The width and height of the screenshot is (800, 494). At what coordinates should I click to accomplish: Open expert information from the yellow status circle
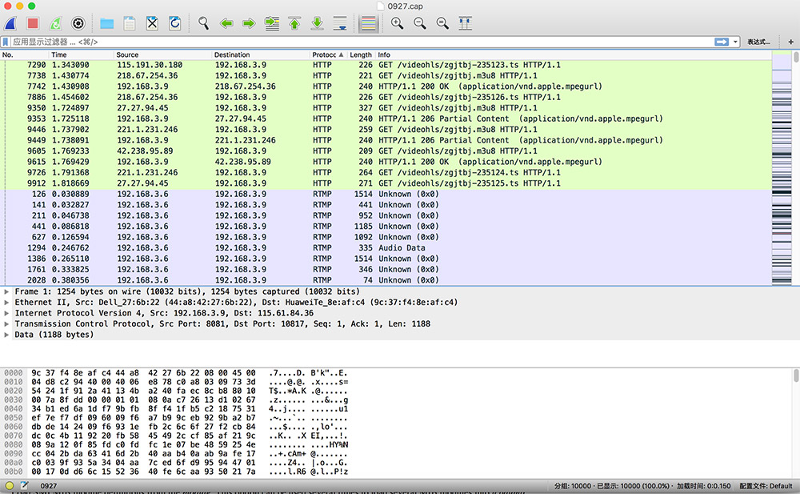[9, 486]
